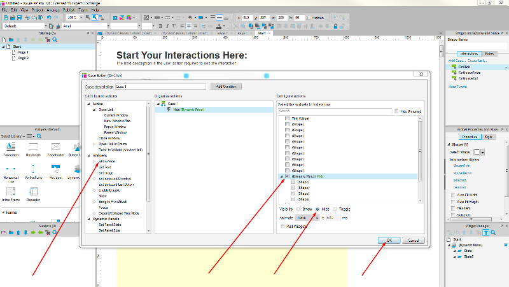Collapse the Links action group
Image resolution: width=509 pixels, height=287 pixels.
coord(88,104)
